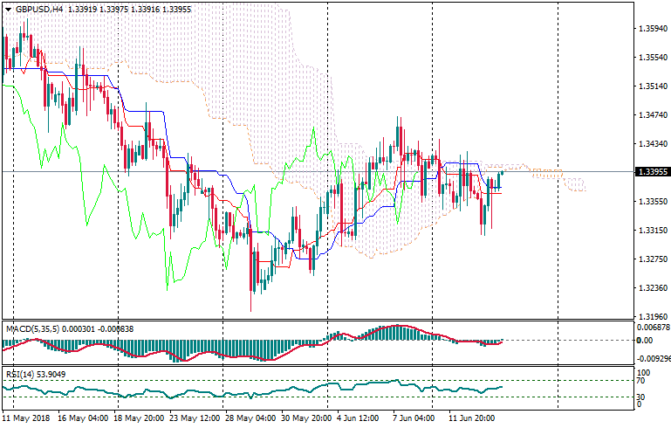Click the 1.34740 price level label

click(653, 115)
